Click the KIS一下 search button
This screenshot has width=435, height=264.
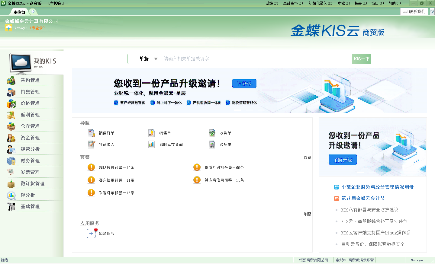point(362,59)
